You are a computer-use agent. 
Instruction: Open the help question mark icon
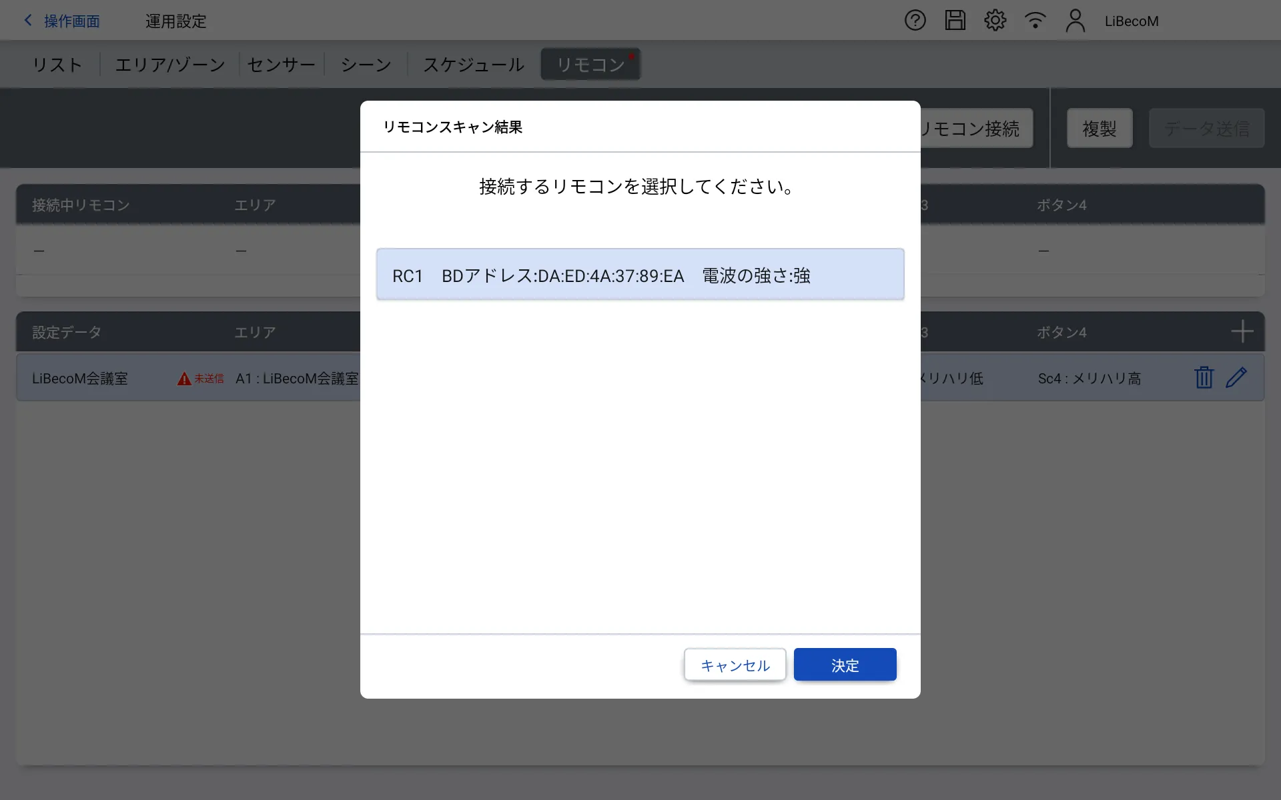click(x=915, y=21)
